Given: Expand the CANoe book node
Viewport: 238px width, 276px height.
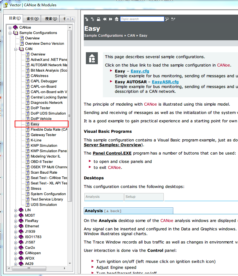Looking at the screenshot, I should 10,27.
